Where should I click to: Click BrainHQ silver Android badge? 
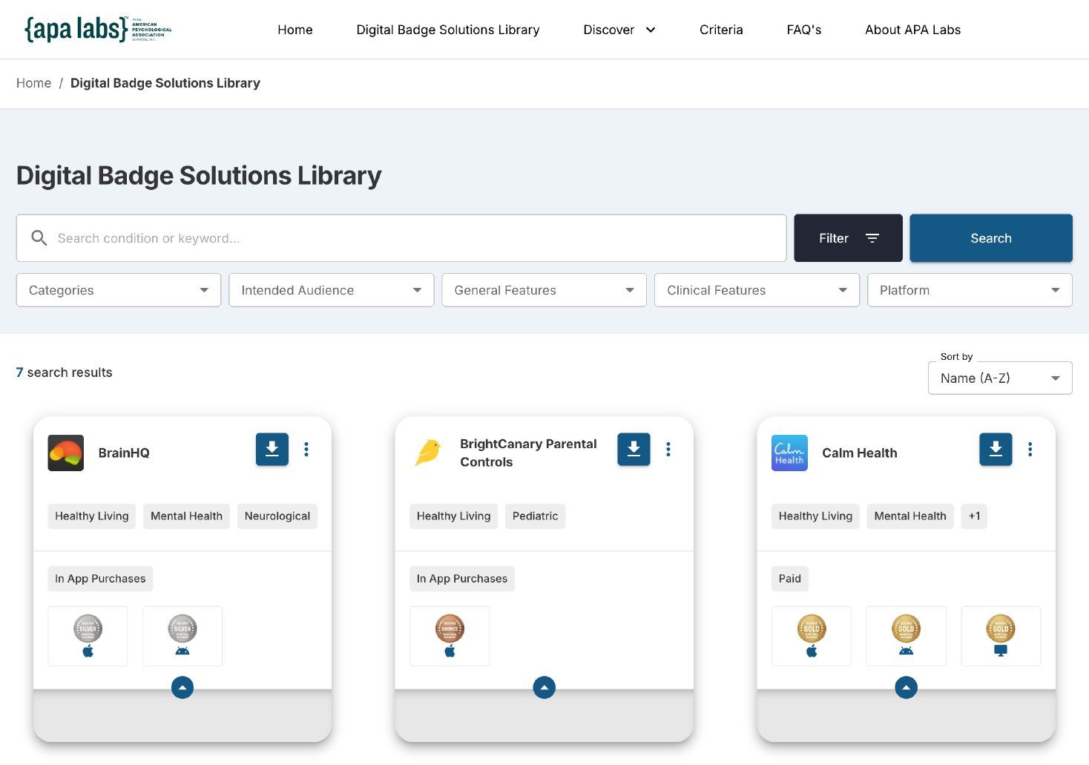coord(182,636)
